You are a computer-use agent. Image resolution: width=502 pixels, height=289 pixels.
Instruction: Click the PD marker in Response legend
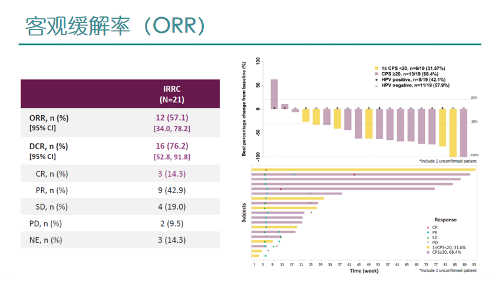pos(427,243)
